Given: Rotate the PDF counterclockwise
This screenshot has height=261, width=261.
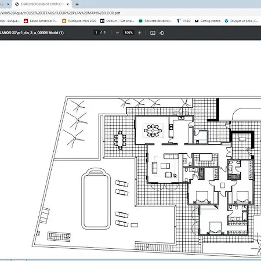Looking at the screenshot, I should pyautogui.click(x=162, y=33).
